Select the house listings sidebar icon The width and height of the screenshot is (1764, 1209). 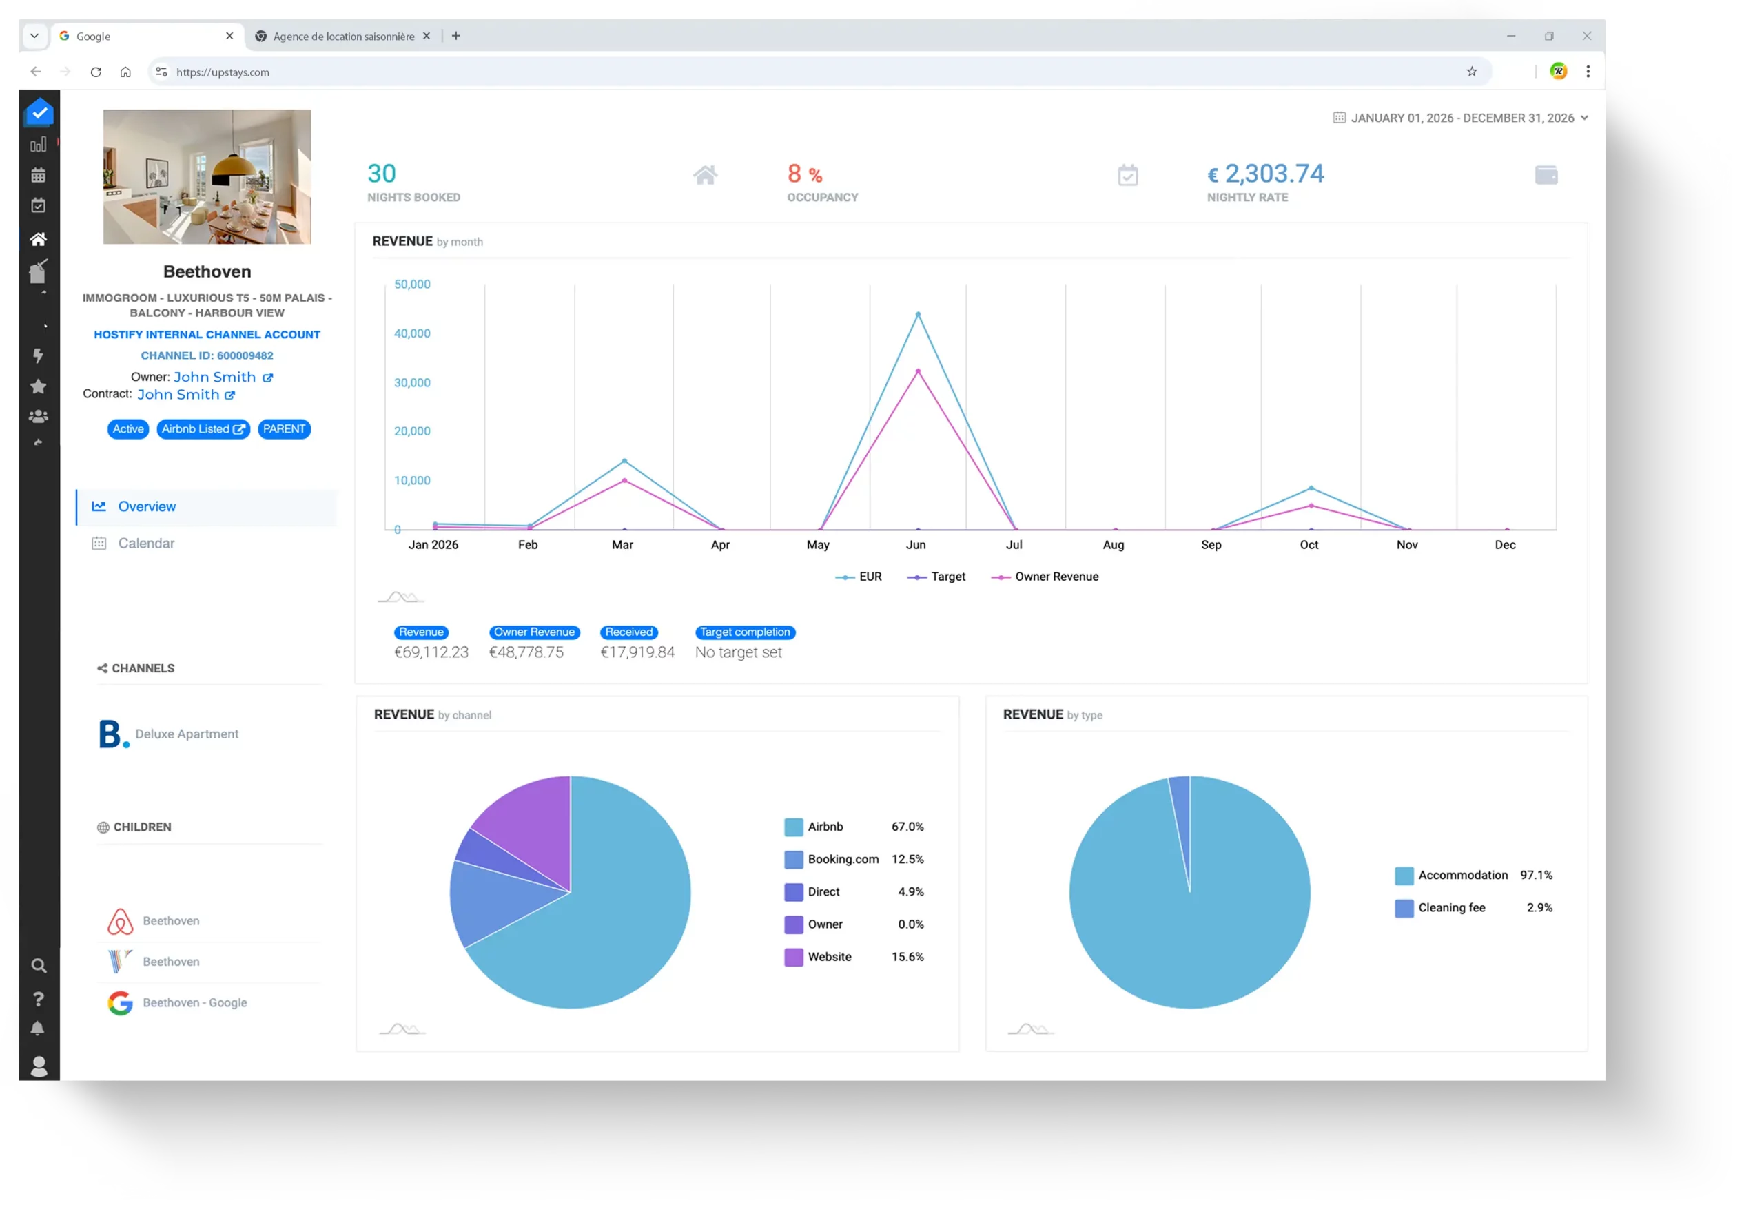(x=38, y=239)
